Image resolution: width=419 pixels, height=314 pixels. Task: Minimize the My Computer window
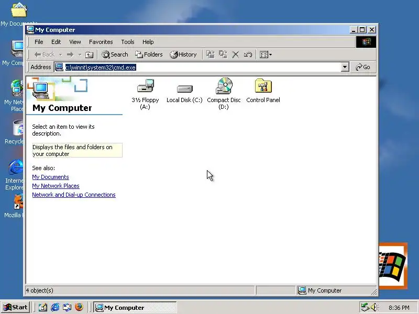(354, 30)
